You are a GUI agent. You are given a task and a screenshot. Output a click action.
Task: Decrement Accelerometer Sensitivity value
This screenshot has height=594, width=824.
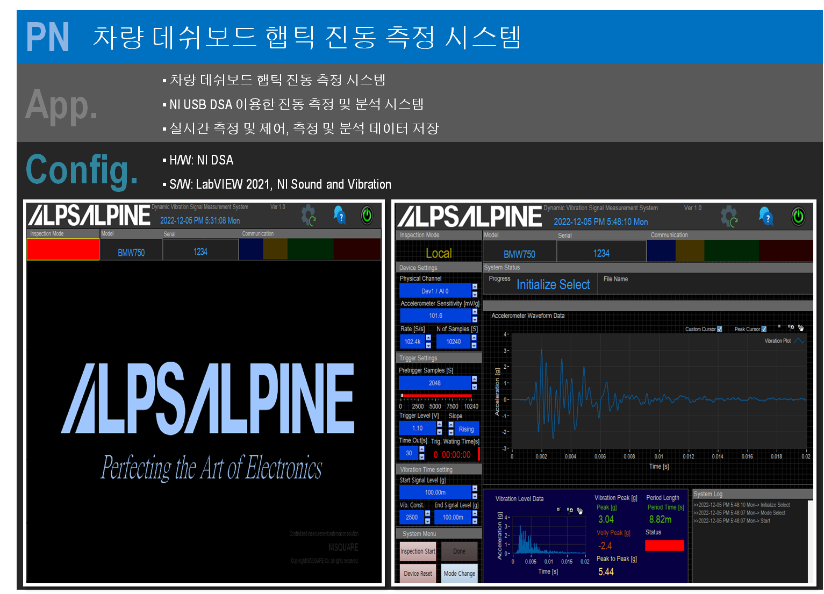coord(475,319)
